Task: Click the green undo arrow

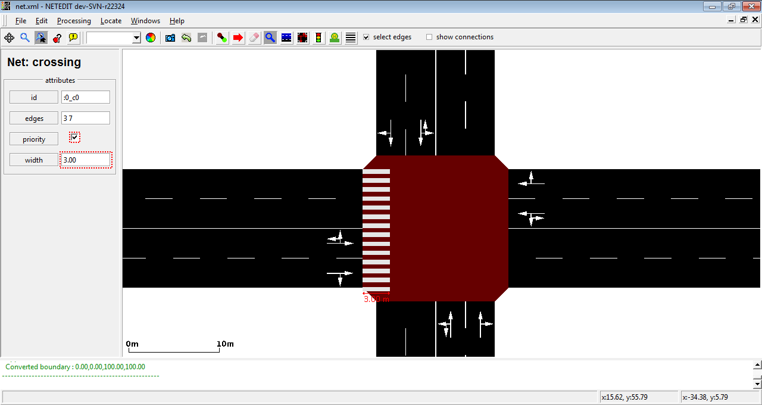Action: [x=186, y=38]
